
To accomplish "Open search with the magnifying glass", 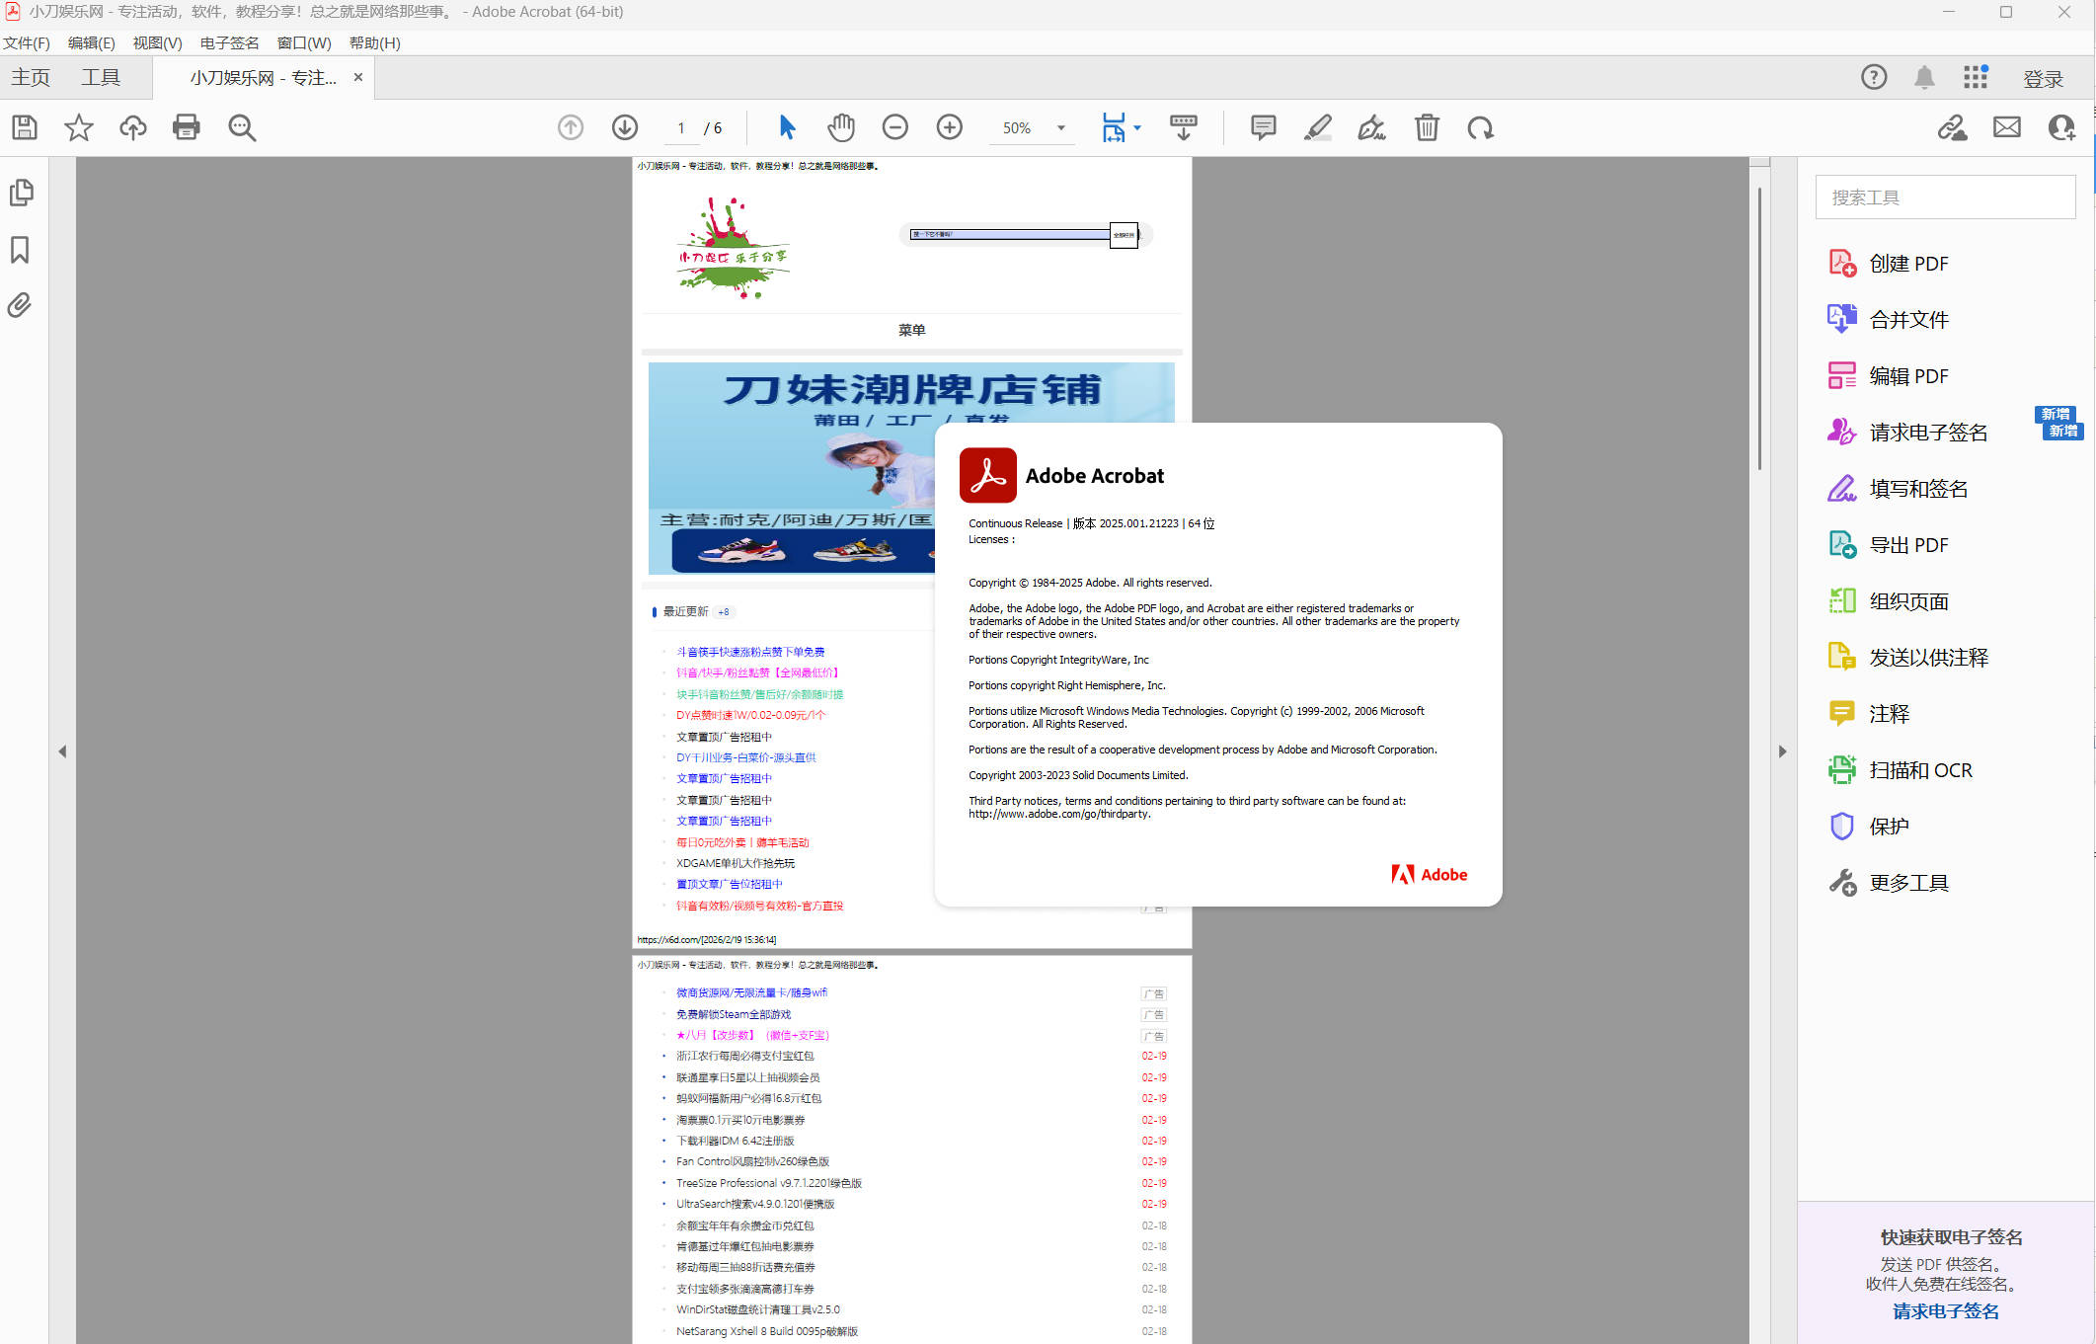I will pyautogui.click(x=241, y=127).
